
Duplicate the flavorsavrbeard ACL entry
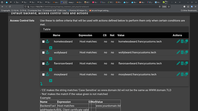click(186, 63)
